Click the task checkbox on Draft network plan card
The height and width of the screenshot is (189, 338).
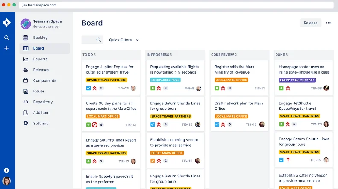[217, 124]
